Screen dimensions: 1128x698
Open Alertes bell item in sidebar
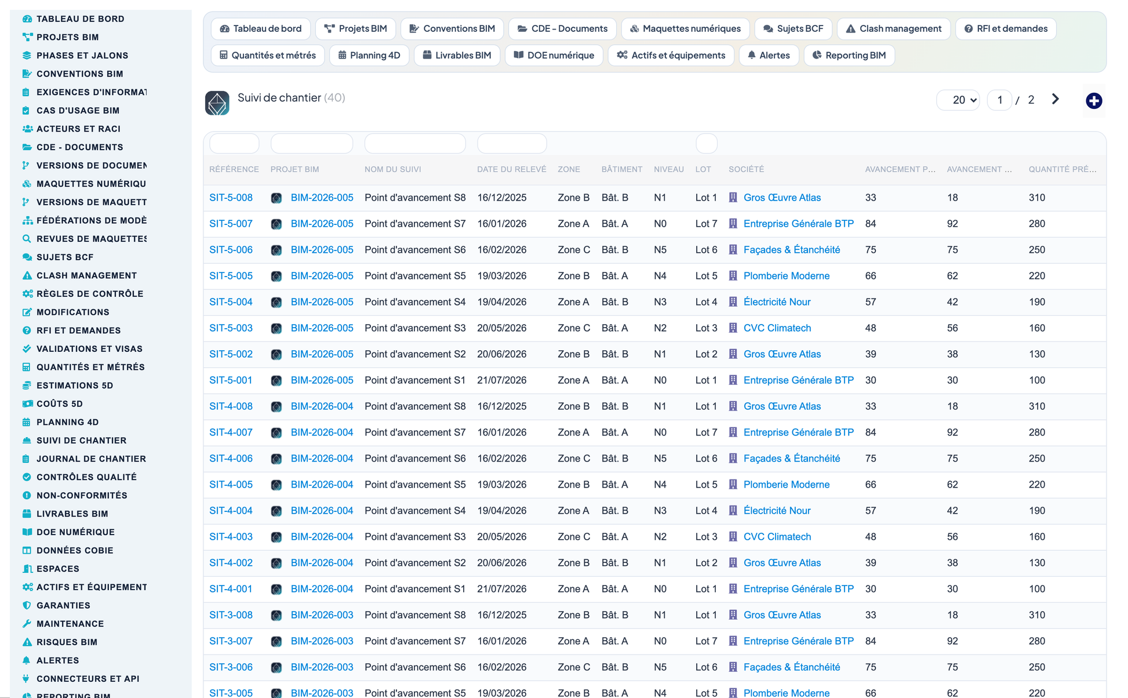(57, 660)
